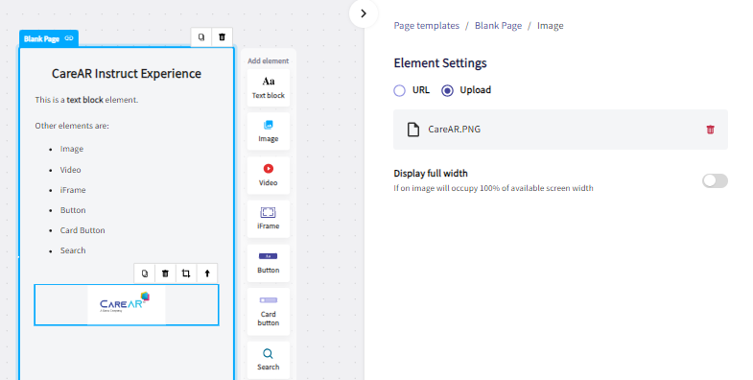Viewport: 753px width, 380px height.
Task: Open Page templates breadcrumb link
Action: [x=427, y=26]
